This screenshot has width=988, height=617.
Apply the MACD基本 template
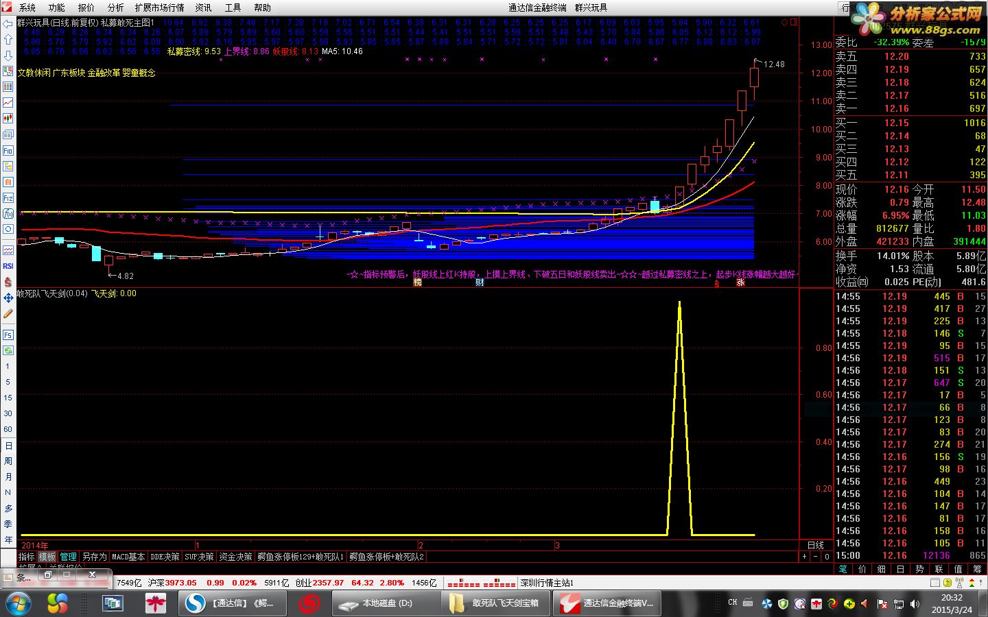128,557
